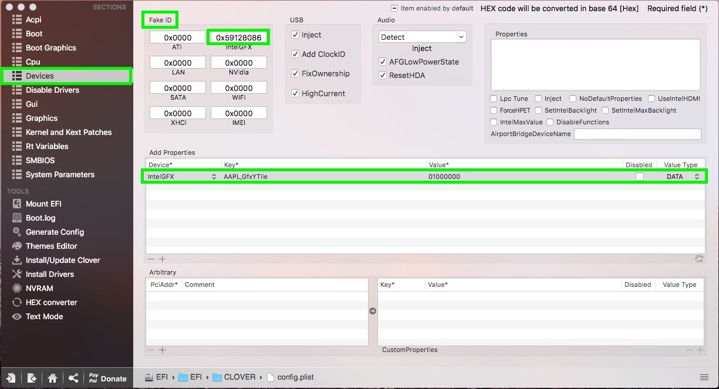Open the Themes Editor palette icon
Viewport: 719px width, 389px height.
click(x=16, y=246)
